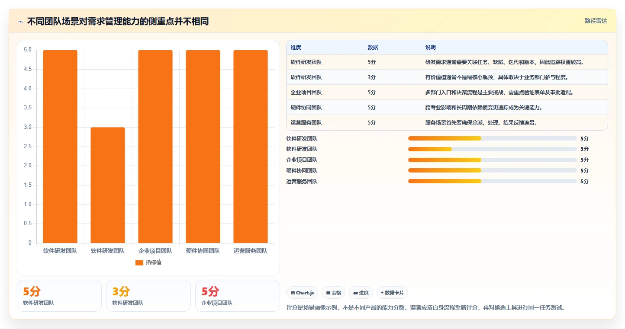This screenshot has width=625, height=329.
Task: Click the page title 不同团队场景对需求管理能力的侧重点并不相同
Action: (118, 22)
